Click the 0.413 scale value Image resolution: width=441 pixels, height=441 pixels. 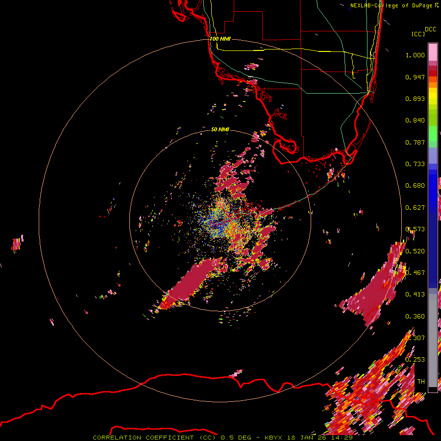[415, 294]
